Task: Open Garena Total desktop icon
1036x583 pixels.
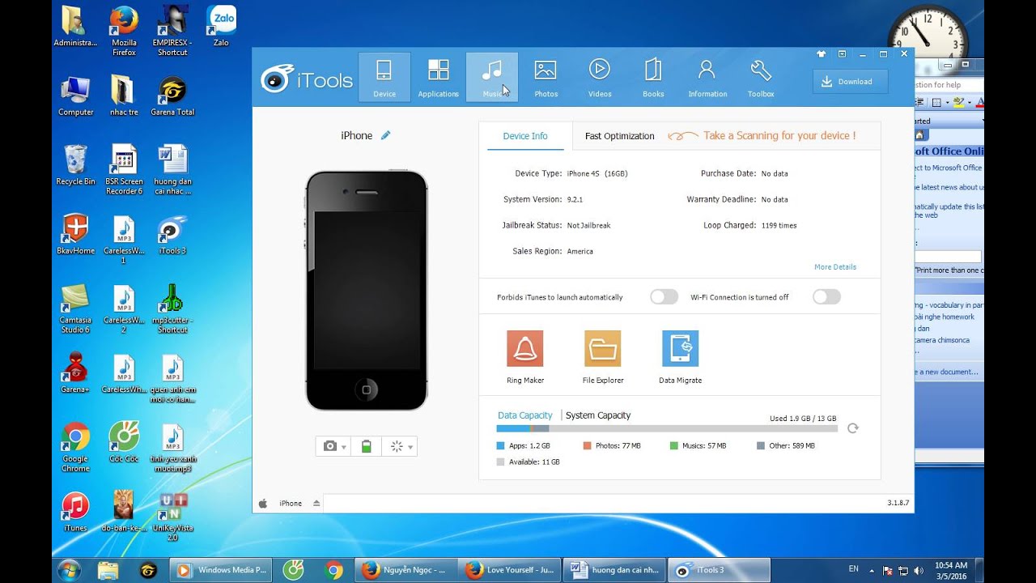Action: [x=172, y=96]
